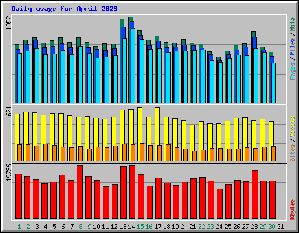Select day label "15" on the x-axis

(x=140, y=227)
